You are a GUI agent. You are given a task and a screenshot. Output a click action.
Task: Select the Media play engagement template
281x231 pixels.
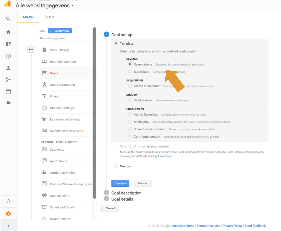130,122
